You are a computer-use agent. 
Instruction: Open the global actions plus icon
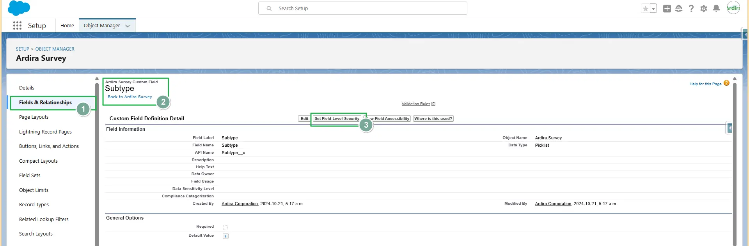[x=667, y=9]
